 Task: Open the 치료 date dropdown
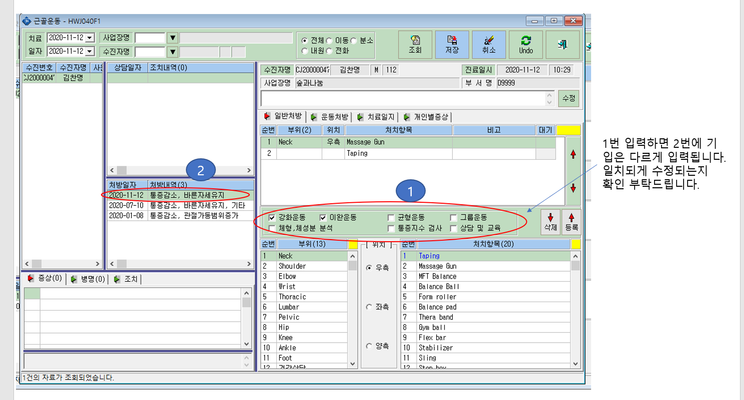tap(90, 38)
